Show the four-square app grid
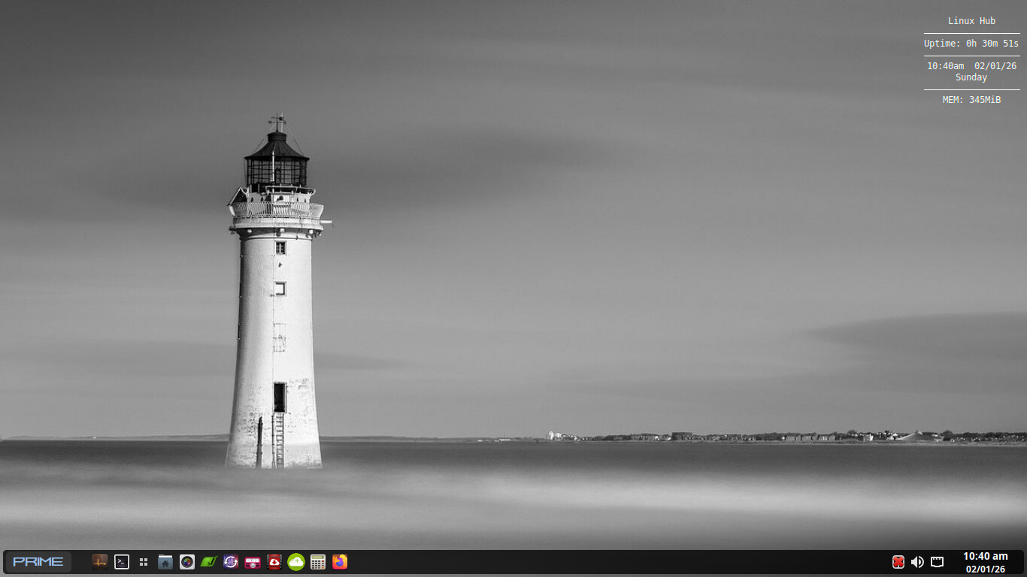The width and height of the screenshot is (1027, 577). (x=144, y=562)
